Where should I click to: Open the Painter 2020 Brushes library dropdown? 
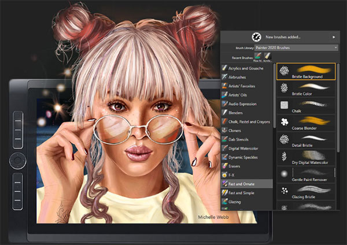[x=296, y=48]
